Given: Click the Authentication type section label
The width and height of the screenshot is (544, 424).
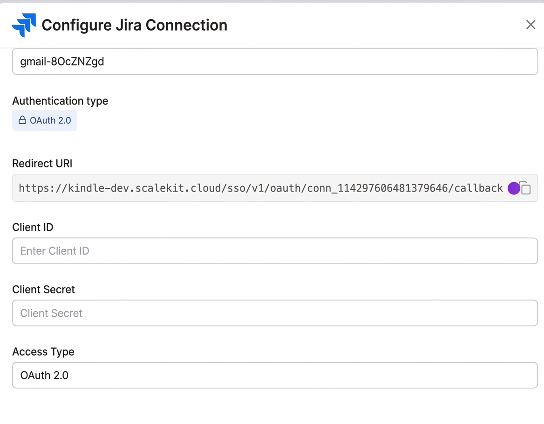Looking at the screenshot, I should point(60,101).
